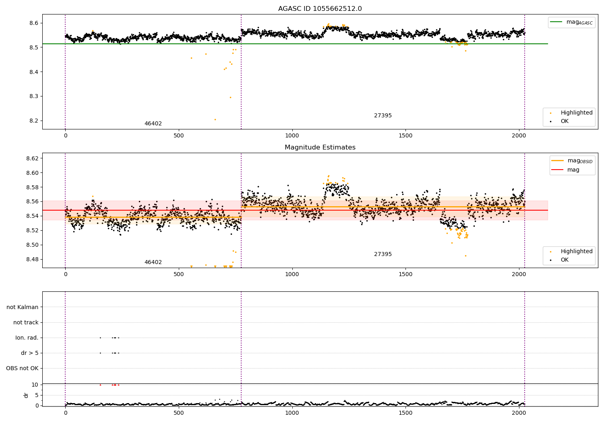Click the red horizontal mag line in Magnitude Estimates
The image size is (604, 422).
click(x=295, y=210)
